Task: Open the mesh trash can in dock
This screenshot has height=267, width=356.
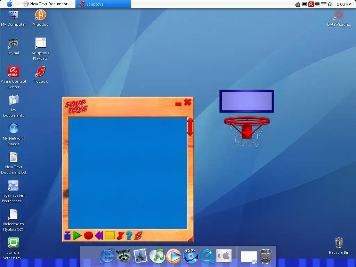Action: click(266, 256)
